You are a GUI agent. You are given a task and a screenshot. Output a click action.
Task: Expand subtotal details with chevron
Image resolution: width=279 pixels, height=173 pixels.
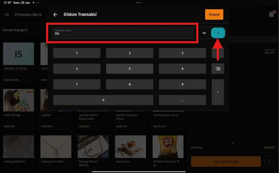(233, 143)
